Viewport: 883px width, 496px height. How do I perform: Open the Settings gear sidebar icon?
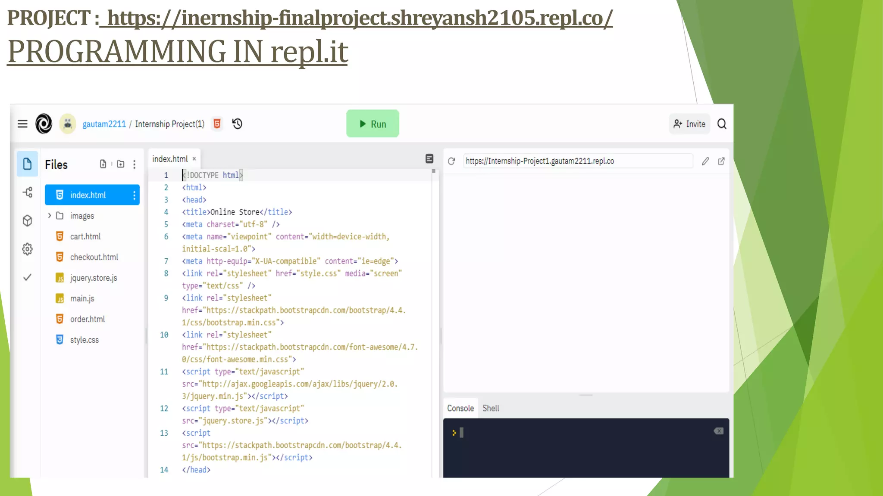pyautogui.click(x=27, y=249)
